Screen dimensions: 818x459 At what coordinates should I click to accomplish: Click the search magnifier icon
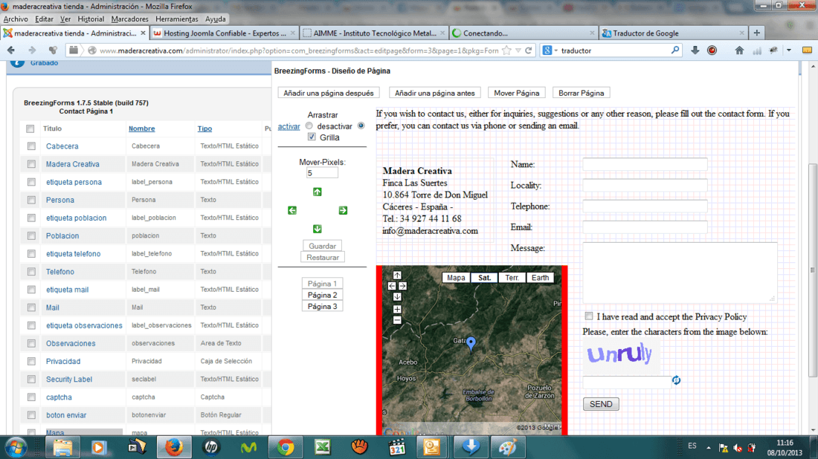coord(675,51)
